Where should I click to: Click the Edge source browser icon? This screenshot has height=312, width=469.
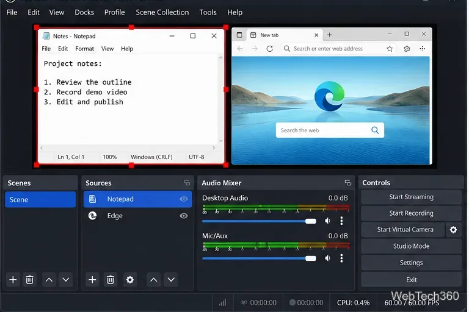92,216
